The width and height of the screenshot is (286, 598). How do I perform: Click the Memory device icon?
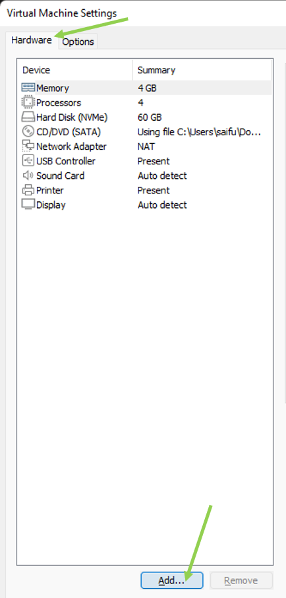click(x=28, y=88)
